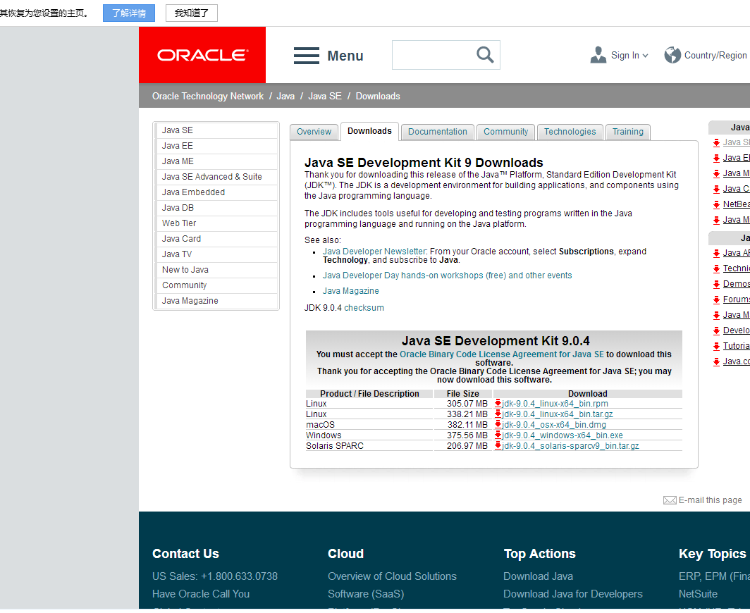The image size is (750, 613).
Task: Open the Training tab
Action: pos(628,132)
